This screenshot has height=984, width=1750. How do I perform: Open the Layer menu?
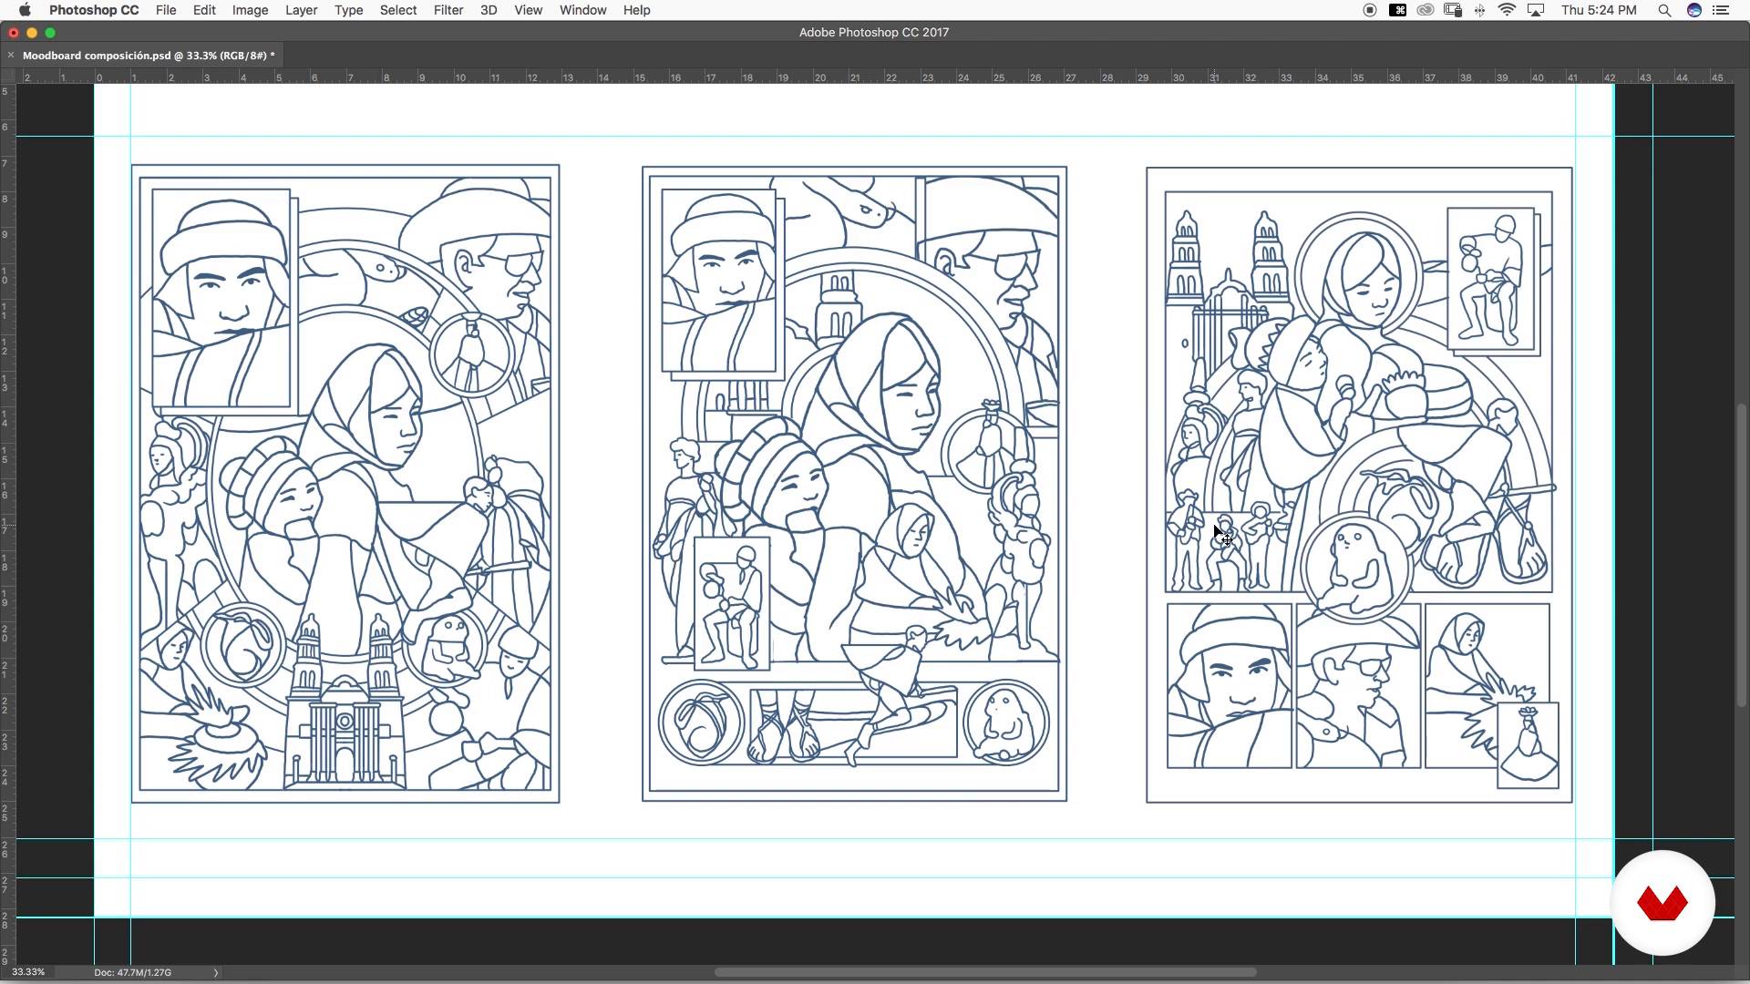pos(301,10)
